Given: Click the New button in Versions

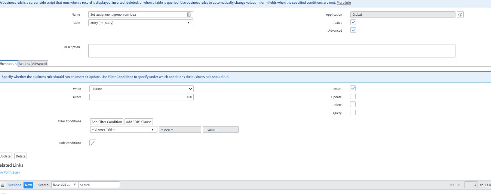Looking at the screenshot, I should point(28,185).
